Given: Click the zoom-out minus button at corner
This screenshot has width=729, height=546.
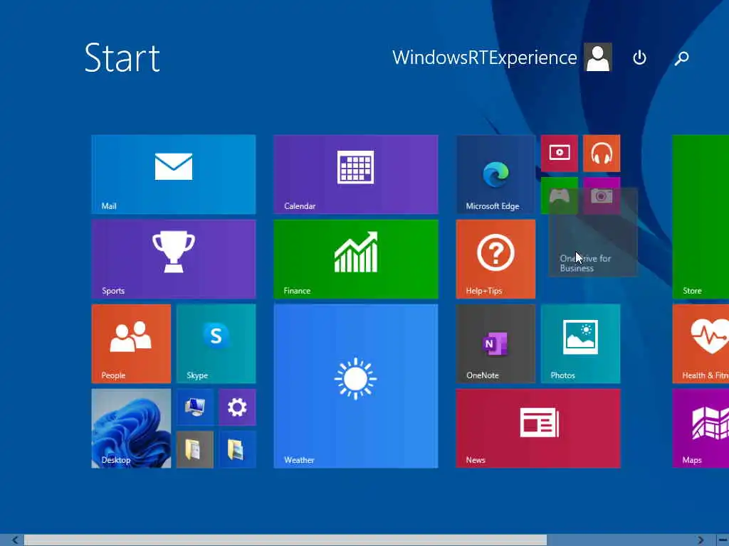Looking at the screenshot, I should point(723,540).
